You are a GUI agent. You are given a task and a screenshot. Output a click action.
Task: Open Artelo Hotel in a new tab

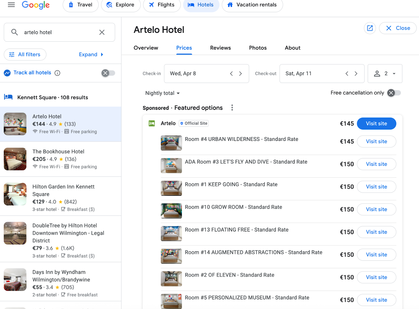370,28
